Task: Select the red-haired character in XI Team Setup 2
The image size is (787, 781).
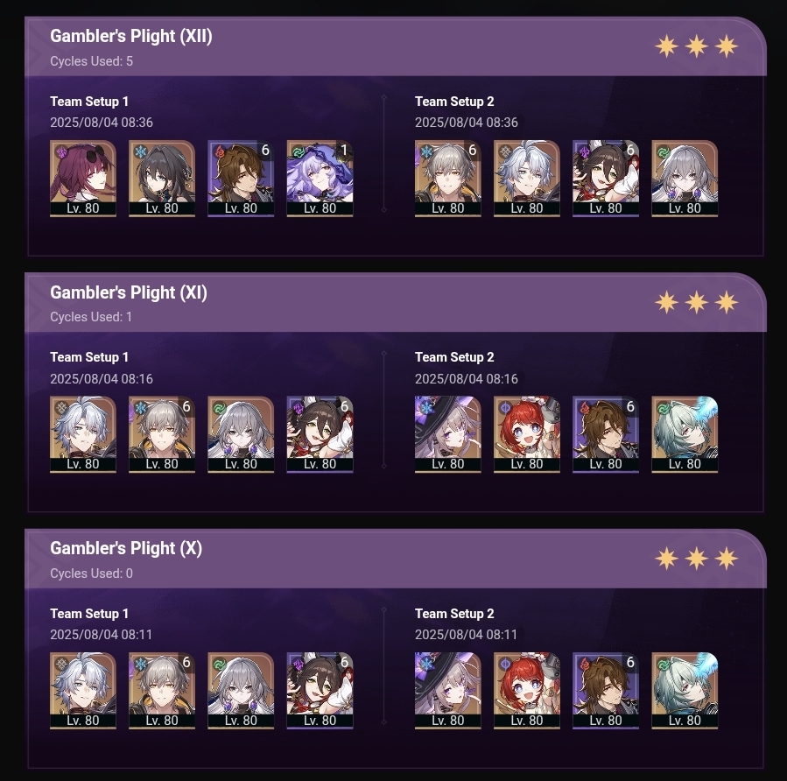Action: pos(526,434)
